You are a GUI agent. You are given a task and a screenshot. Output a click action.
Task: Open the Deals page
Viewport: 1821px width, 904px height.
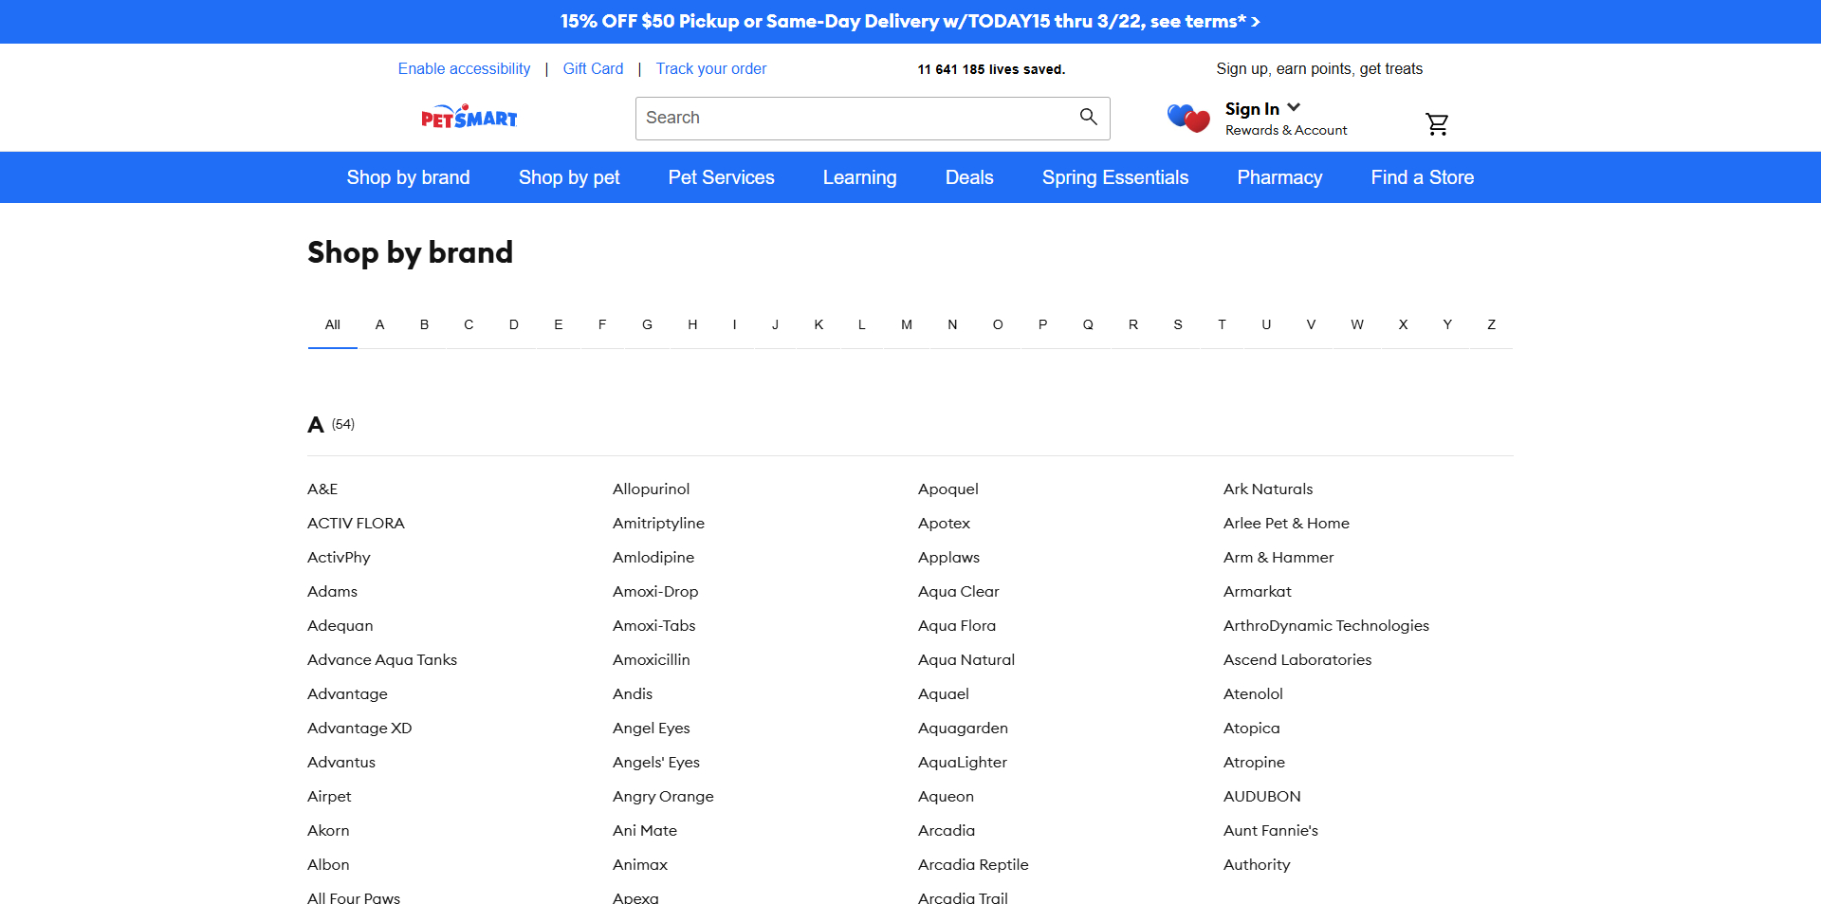click(x=968, y=177)
